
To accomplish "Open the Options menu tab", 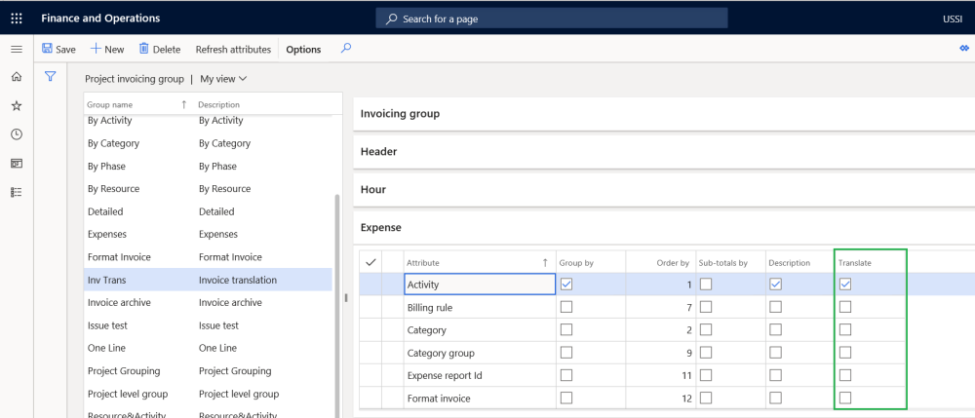I will 303,50.
